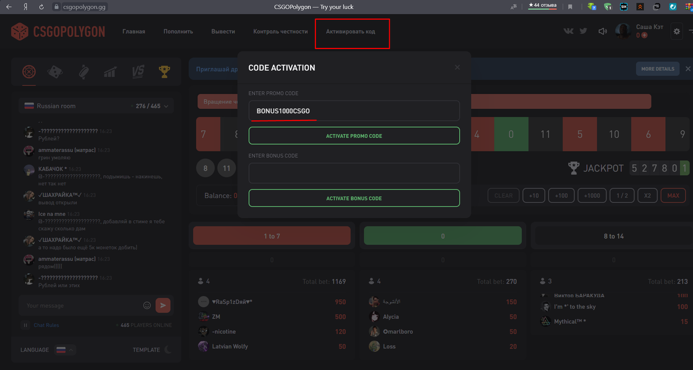Open chat user КАБАЧОК avatar
Image resolution: width=693 pixels, height=370 pixels.
[28, 171]
